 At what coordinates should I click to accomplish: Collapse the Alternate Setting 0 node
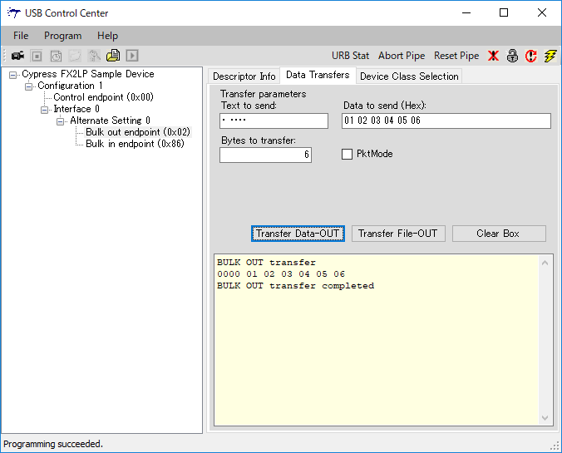[60, 122]
